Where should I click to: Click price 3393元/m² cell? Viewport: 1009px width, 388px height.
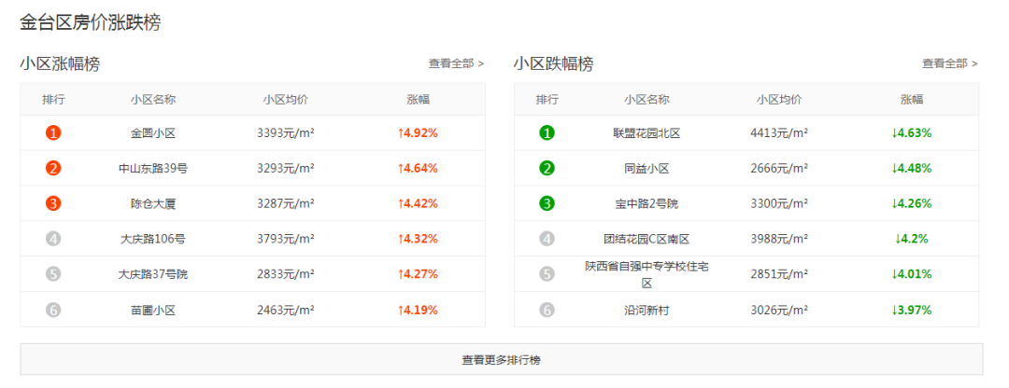pyautogui.click(x=286, y=133)
